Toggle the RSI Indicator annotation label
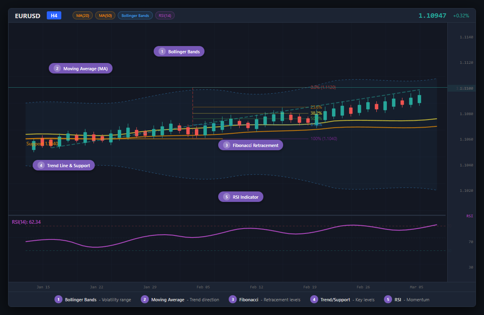Image resolution: width=484 pixels, height=315 pixels. tap(240, 197)
